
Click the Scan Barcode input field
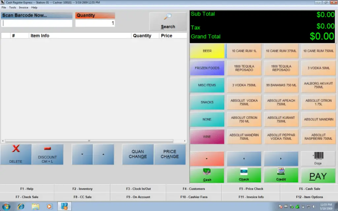tap(37, 23)
